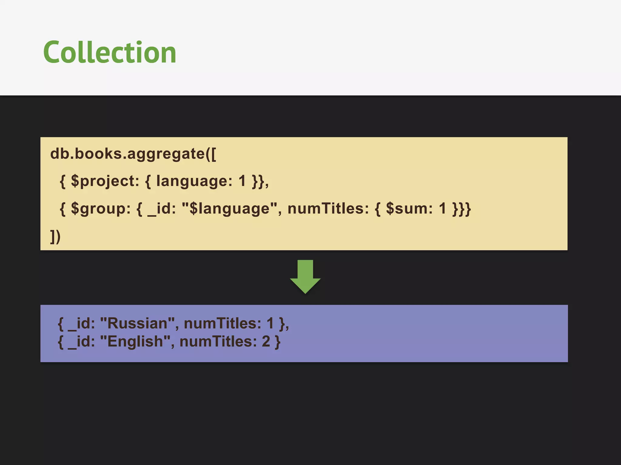Select the db.books.aggregate([ line
The height and width of the screenshot is (465, 621).
pos(133,154)
